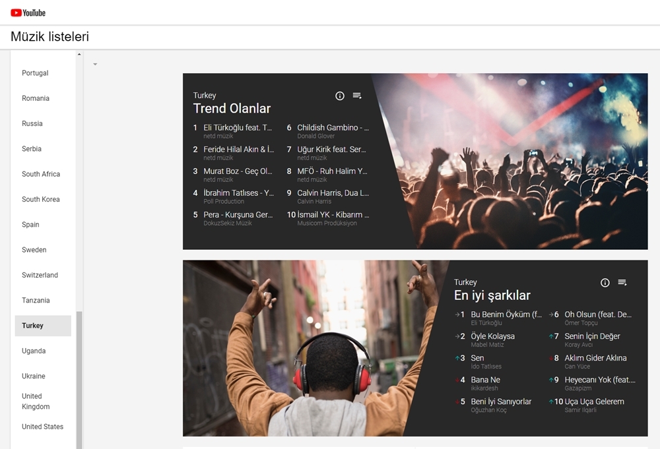Open info icon for Trend Olanlar
Viewport: 660px width, 449px height.
(340, 96)
